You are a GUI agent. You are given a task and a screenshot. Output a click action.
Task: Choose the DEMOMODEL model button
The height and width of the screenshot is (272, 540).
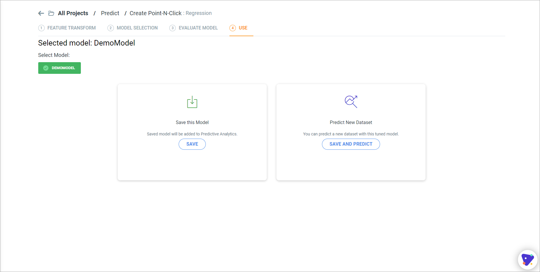coord(60,68)
